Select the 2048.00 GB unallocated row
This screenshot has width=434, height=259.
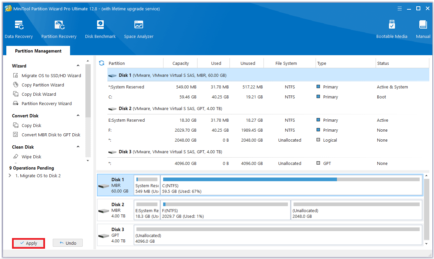(268, 140)
